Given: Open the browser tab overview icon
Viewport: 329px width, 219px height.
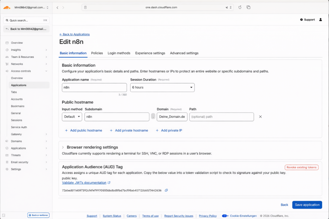Looking at the screenshot, I should tap(248, 7).
